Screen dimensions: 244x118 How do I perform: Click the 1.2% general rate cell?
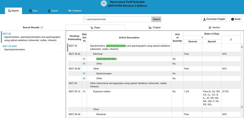[x=187, y=92]
